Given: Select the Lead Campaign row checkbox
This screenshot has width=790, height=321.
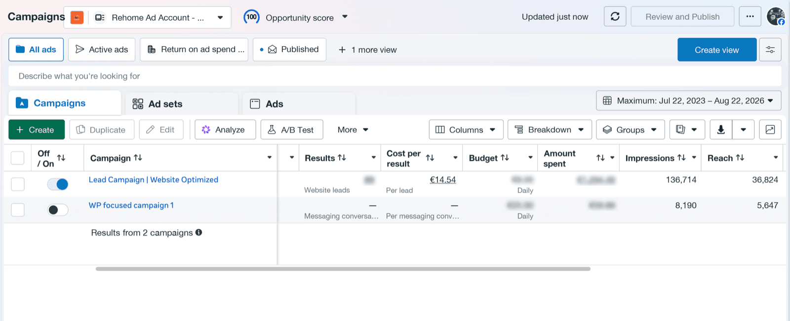Looking at the screenshot, I should click(x=18, y=184).
